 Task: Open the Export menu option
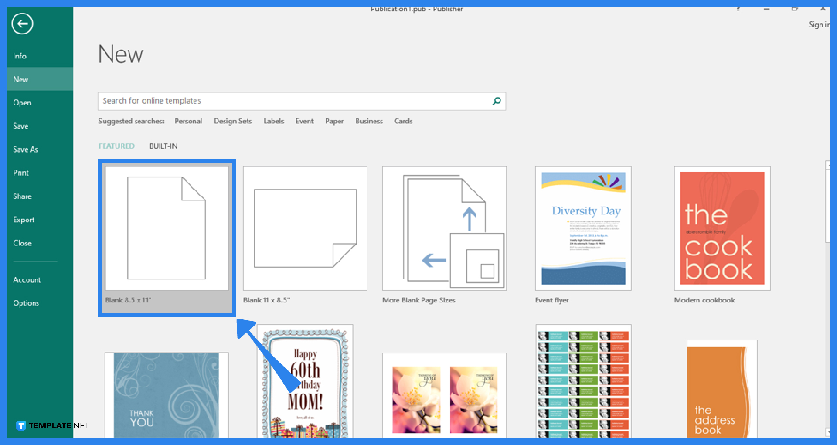pos(24,220)
